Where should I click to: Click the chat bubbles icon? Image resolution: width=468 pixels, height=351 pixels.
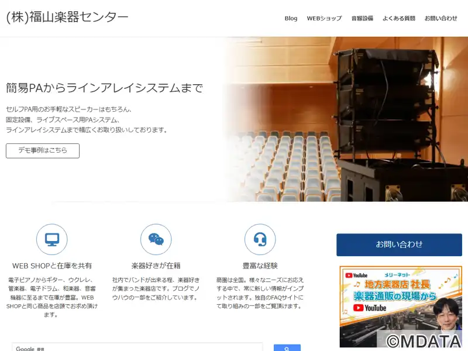click(156, 239)
